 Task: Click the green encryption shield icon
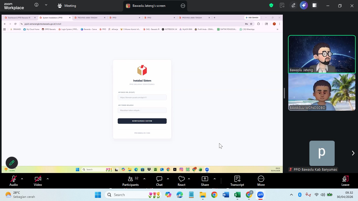point(271,5)
